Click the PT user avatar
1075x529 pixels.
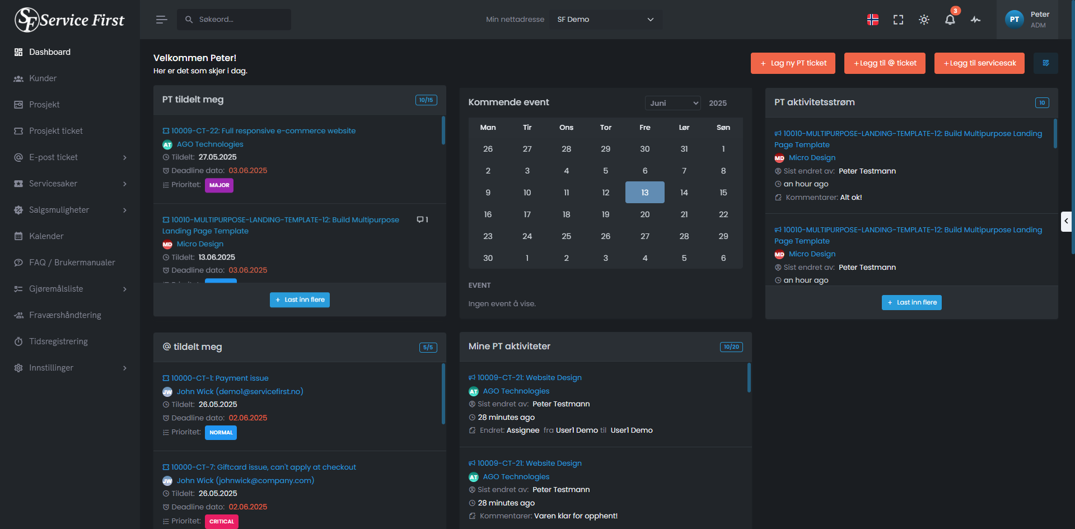(x=1015, y=20)
